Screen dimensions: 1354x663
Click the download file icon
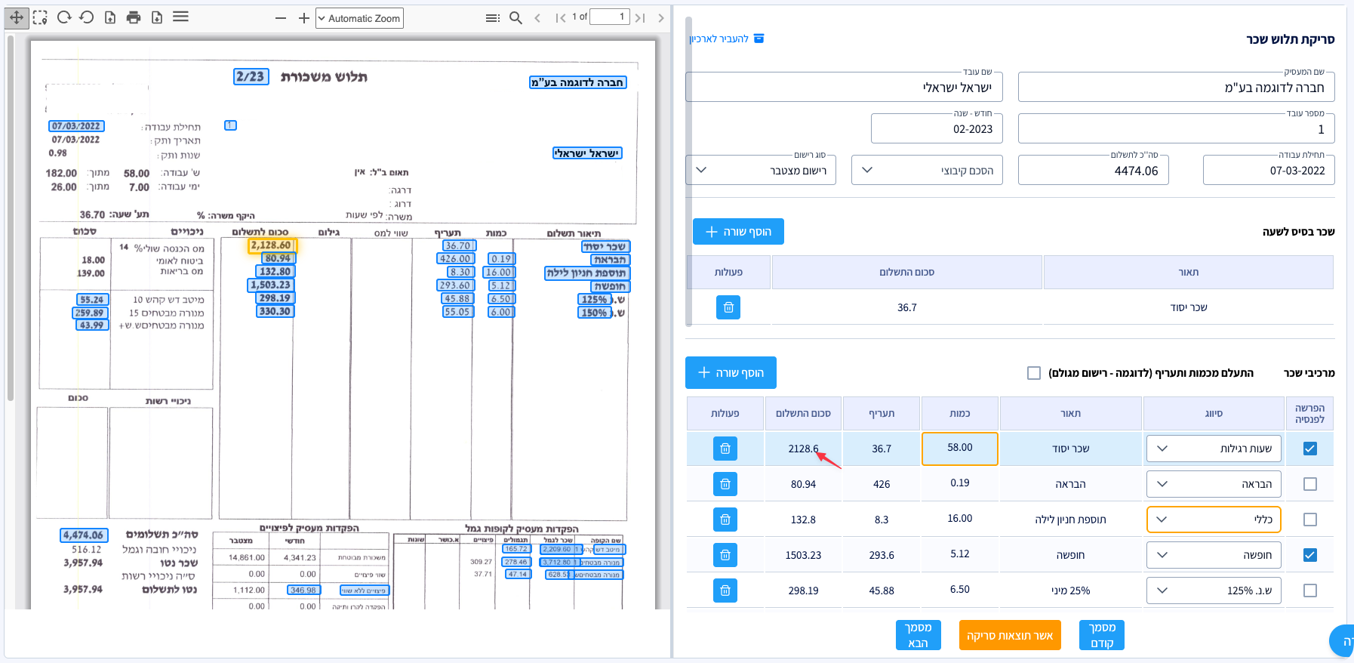[x=157, y=17]
